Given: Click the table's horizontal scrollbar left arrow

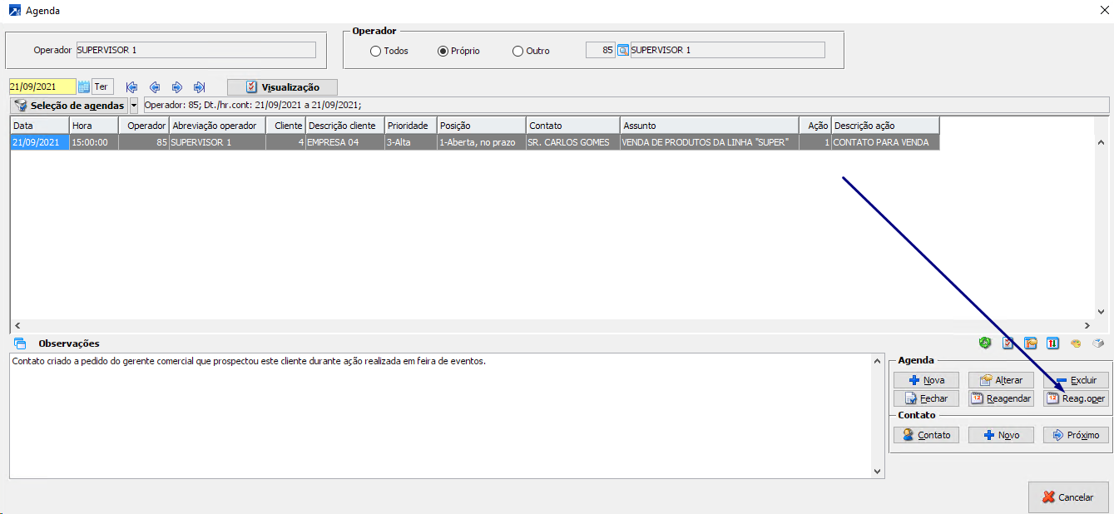Looking at the screenshot, I should pos(17,326).
